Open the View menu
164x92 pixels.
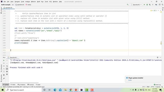coord(12,2)
